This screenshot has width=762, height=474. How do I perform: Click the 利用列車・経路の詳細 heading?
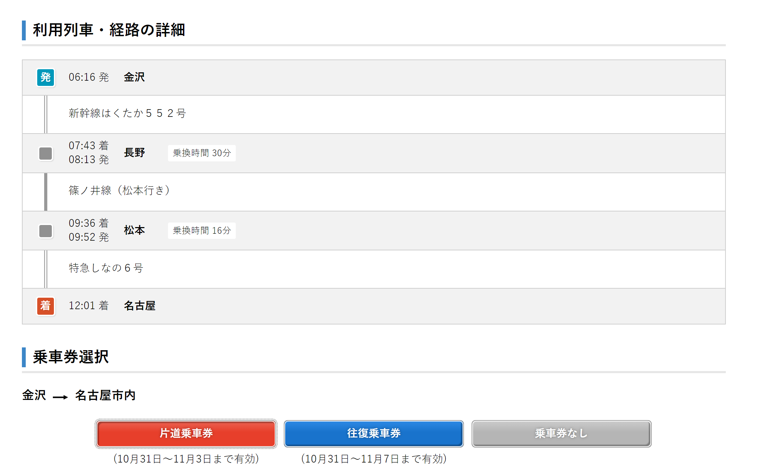(x=109, y=30)
